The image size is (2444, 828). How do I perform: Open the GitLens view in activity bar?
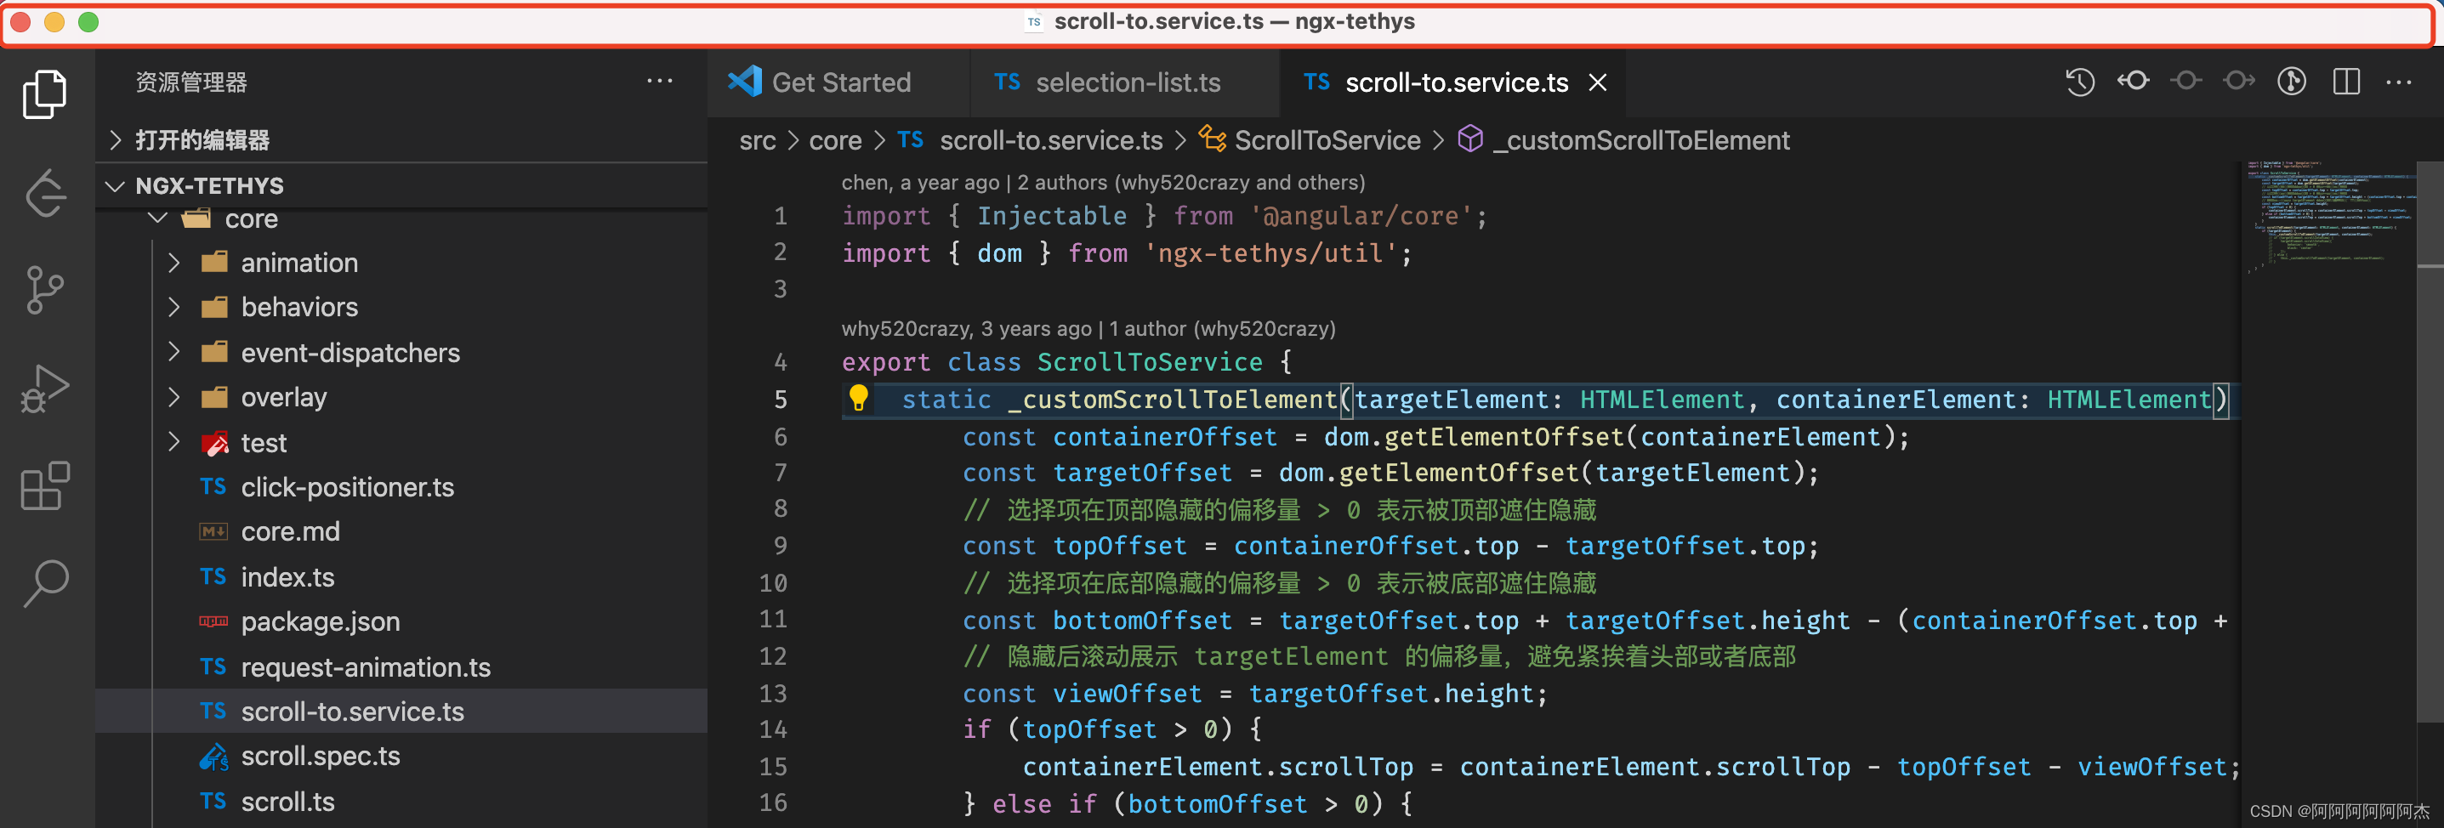click(x=44, y=194)
